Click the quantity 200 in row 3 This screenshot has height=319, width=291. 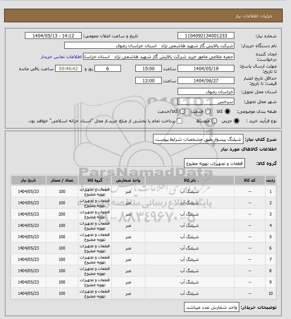pos(62,214)
